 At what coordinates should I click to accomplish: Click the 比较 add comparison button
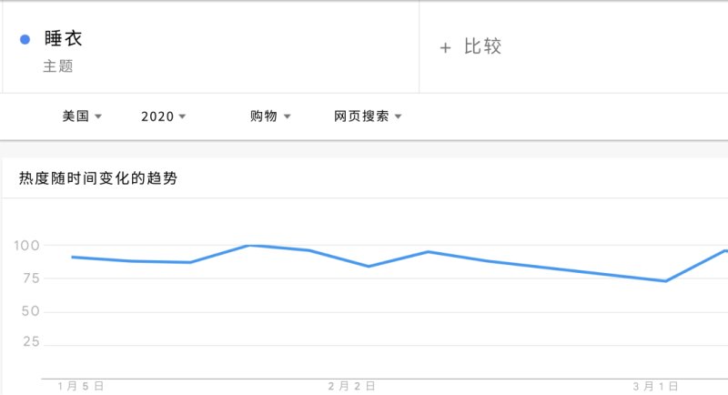point(481,46)
